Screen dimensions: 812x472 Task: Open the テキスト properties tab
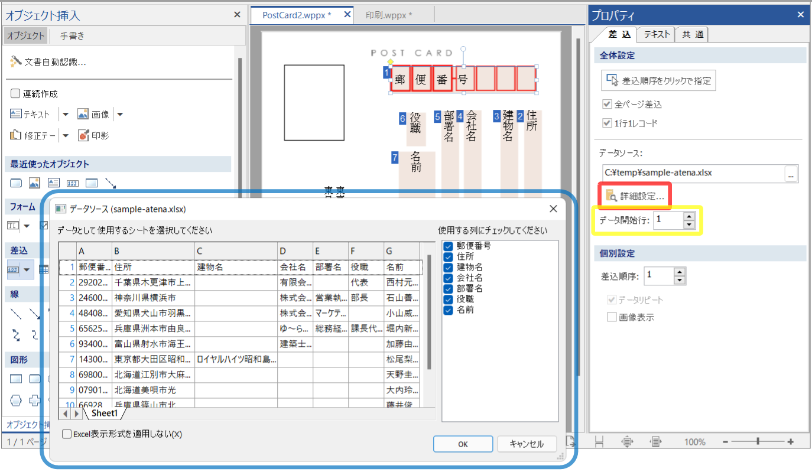click(x=657, y=34)
